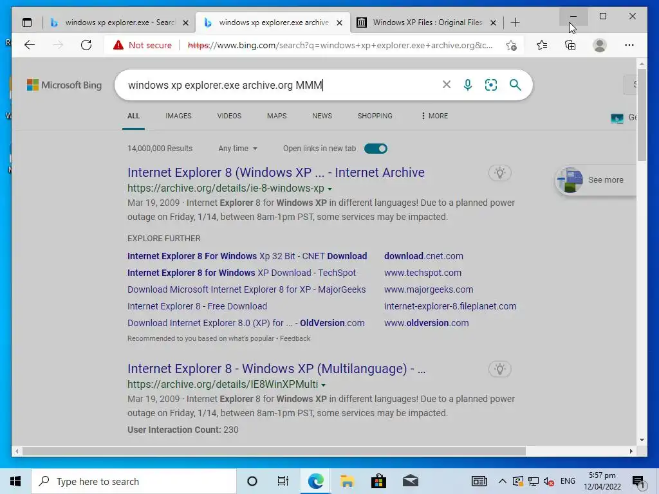The image size is (659, 494).
Task: Click the browser address bar URL
Action: pos(340,46)
